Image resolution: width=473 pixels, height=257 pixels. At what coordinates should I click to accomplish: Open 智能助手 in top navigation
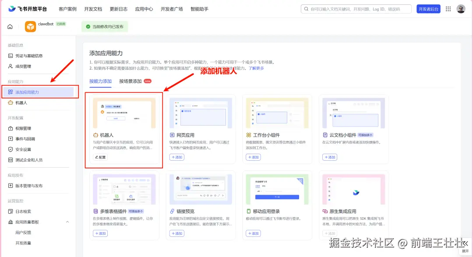coord(199,9)
